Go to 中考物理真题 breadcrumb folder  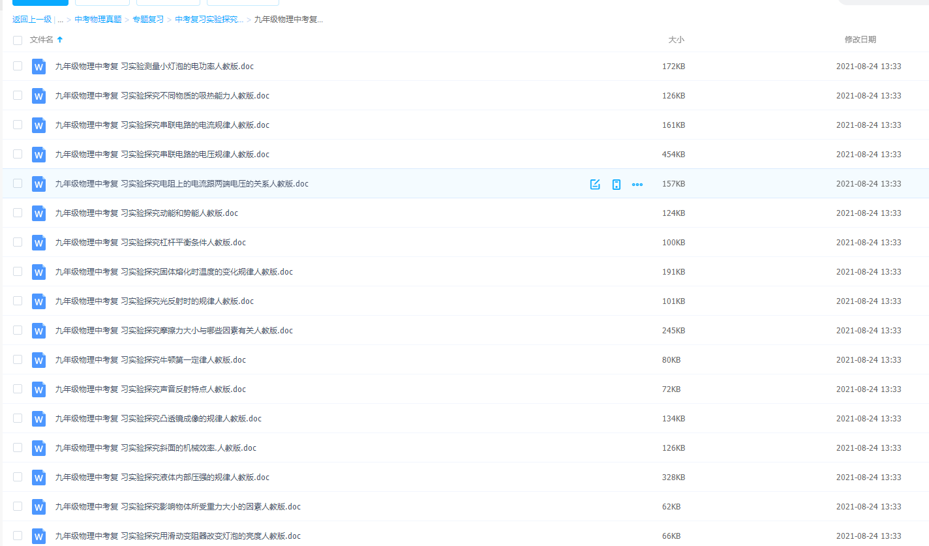[x=98, y=20]
